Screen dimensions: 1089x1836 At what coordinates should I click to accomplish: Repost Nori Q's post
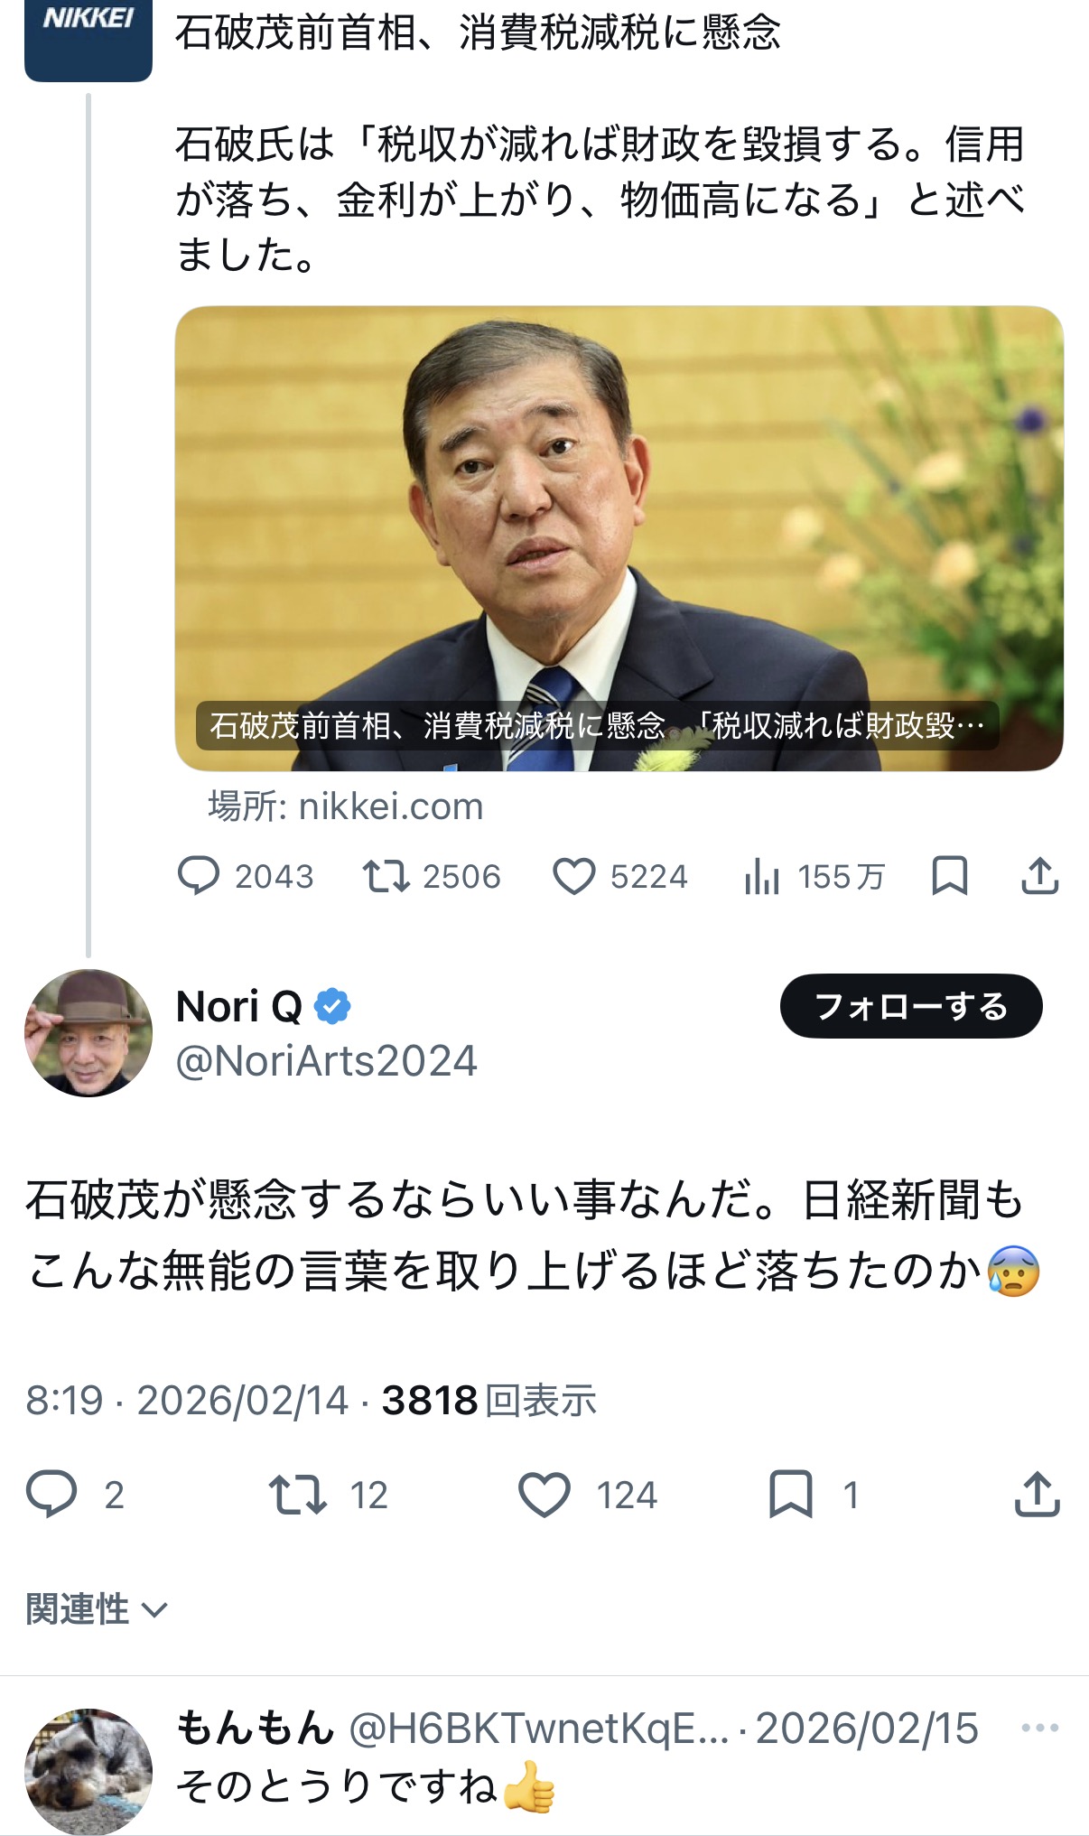tap(297, 1495)
